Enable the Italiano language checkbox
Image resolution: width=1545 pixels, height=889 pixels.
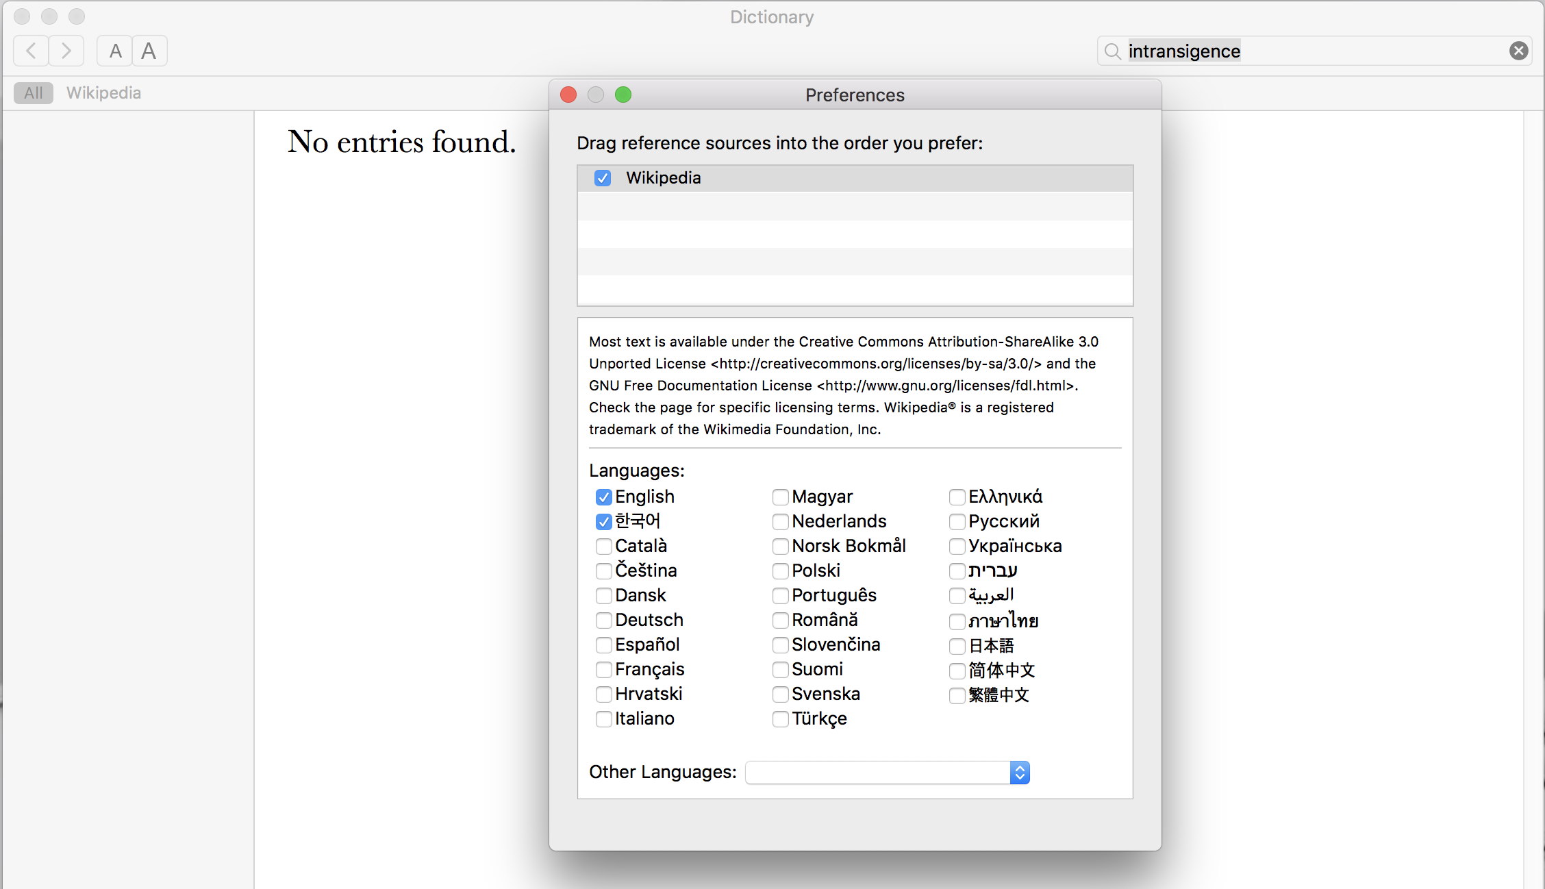point(603,718)
